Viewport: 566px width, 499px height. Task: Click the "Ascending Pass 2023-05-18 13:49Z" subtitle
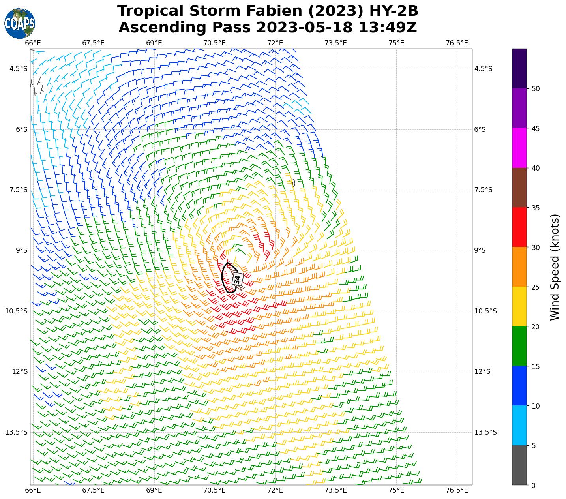point(268,28)
